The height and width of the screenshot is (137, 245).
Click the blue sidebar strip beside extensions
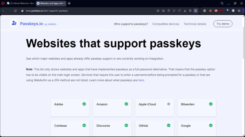pyautogui.click(x=243, y=11)
